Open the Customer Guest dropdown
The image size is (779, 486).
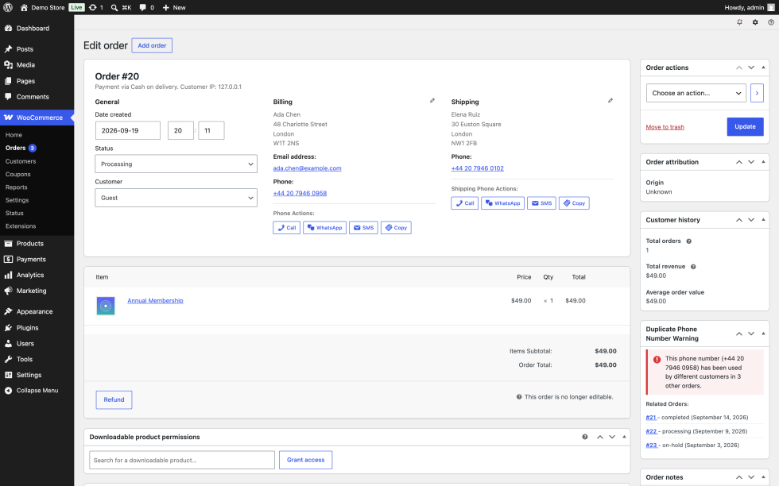click(x=176, y=198)
